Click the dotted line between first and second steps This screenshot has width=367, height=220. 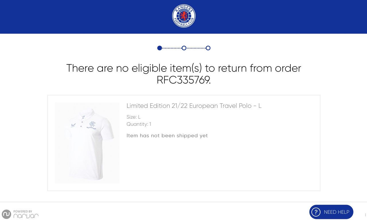coord(172,48)
